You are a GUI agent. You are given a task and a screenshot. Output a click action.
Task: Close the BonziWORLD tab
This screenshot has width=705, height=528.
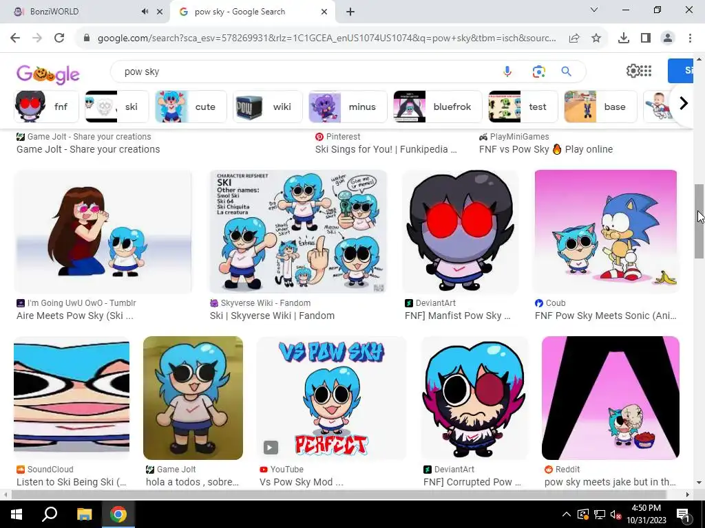pos(160,12)
